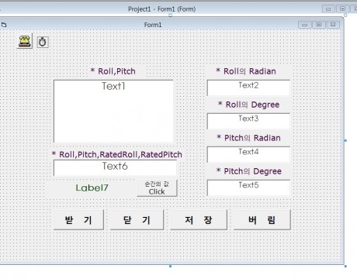
Task: Click the Form1 title bar text
Action: (x=153, y=25)
